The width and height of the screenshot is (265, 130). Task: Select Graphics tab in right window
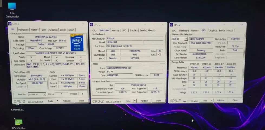213,31
